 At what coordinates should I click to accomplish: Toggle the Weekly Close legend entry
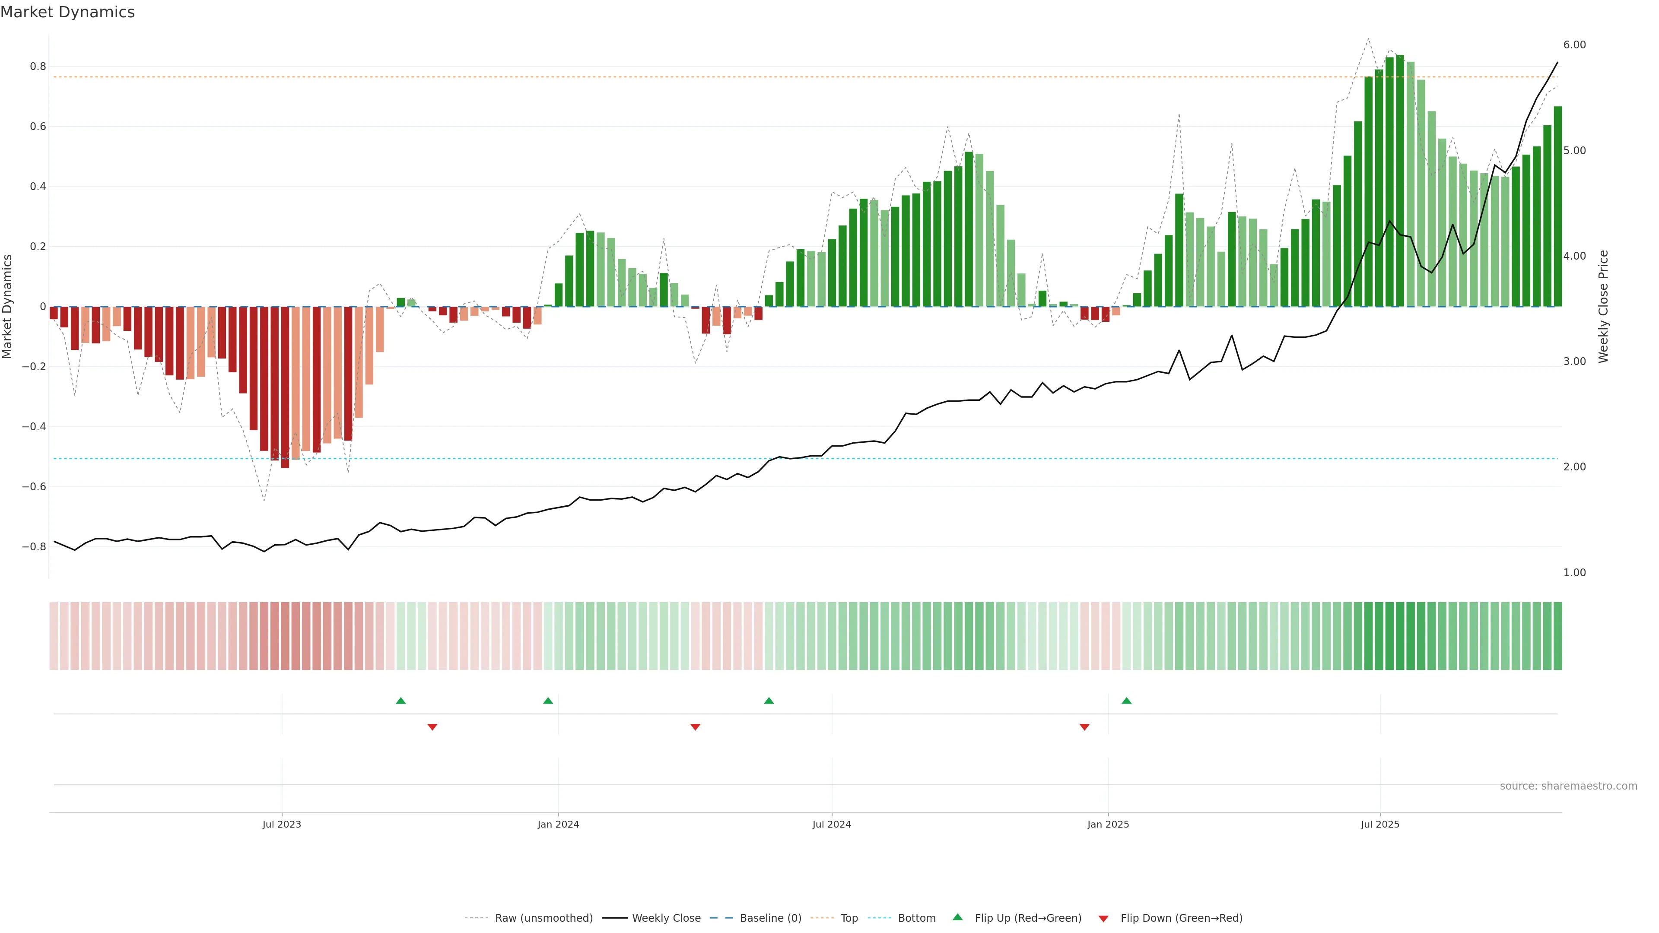click(x=666, y=918)
